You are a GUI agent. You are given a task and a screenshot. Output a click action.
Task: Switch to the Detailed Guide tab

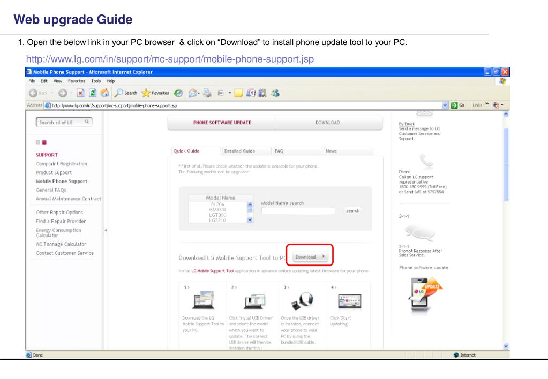coord(247,151)
